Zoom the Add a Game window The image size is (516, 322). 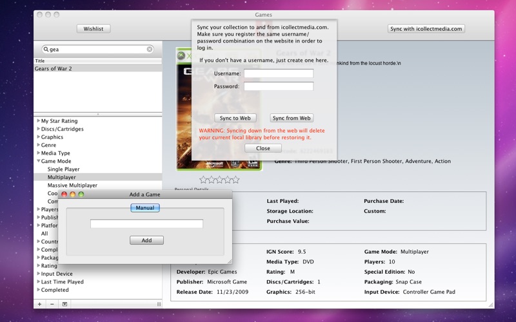click(81, 194)
